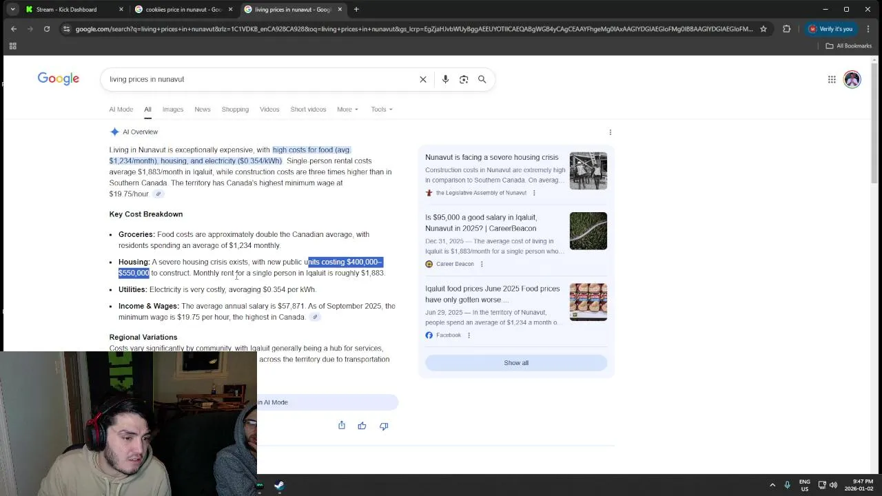Click the ENG US language indicator
This screenshot has width=882, height=496.
pos(805,485)
